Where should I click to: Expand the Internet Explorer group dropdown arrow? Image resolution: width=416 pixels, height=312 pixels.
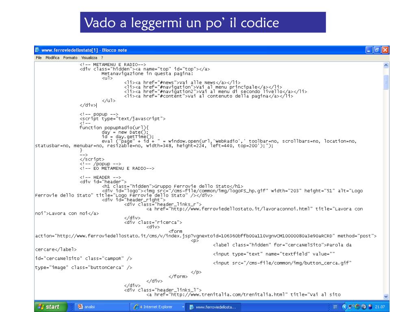[x=183, y=307]
